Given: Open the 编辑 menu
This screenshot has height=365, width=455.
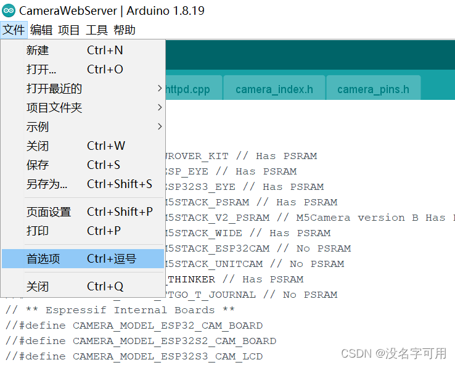Looking at the screenshot, I should (41, 30).
